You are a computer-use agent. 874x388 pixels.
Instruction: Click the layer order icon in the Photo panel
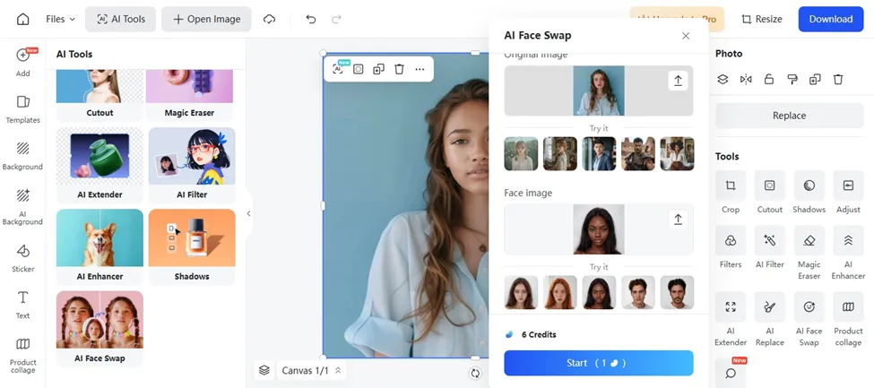(723, 80)
